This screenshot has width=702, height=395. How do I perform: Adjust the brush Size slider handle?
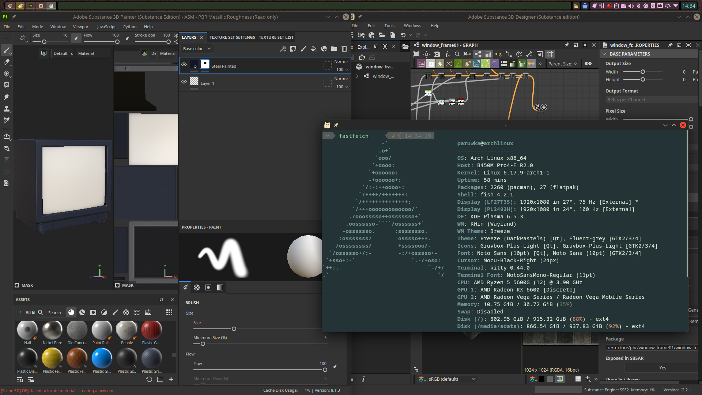pyautogui.click(x=234, y=329)
